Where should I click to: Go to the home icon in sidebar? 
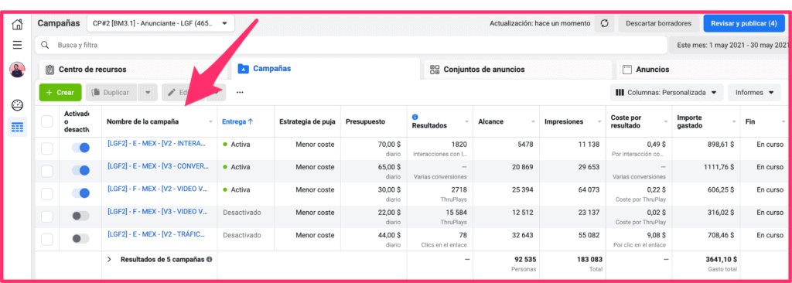click(x=18, y=24)
